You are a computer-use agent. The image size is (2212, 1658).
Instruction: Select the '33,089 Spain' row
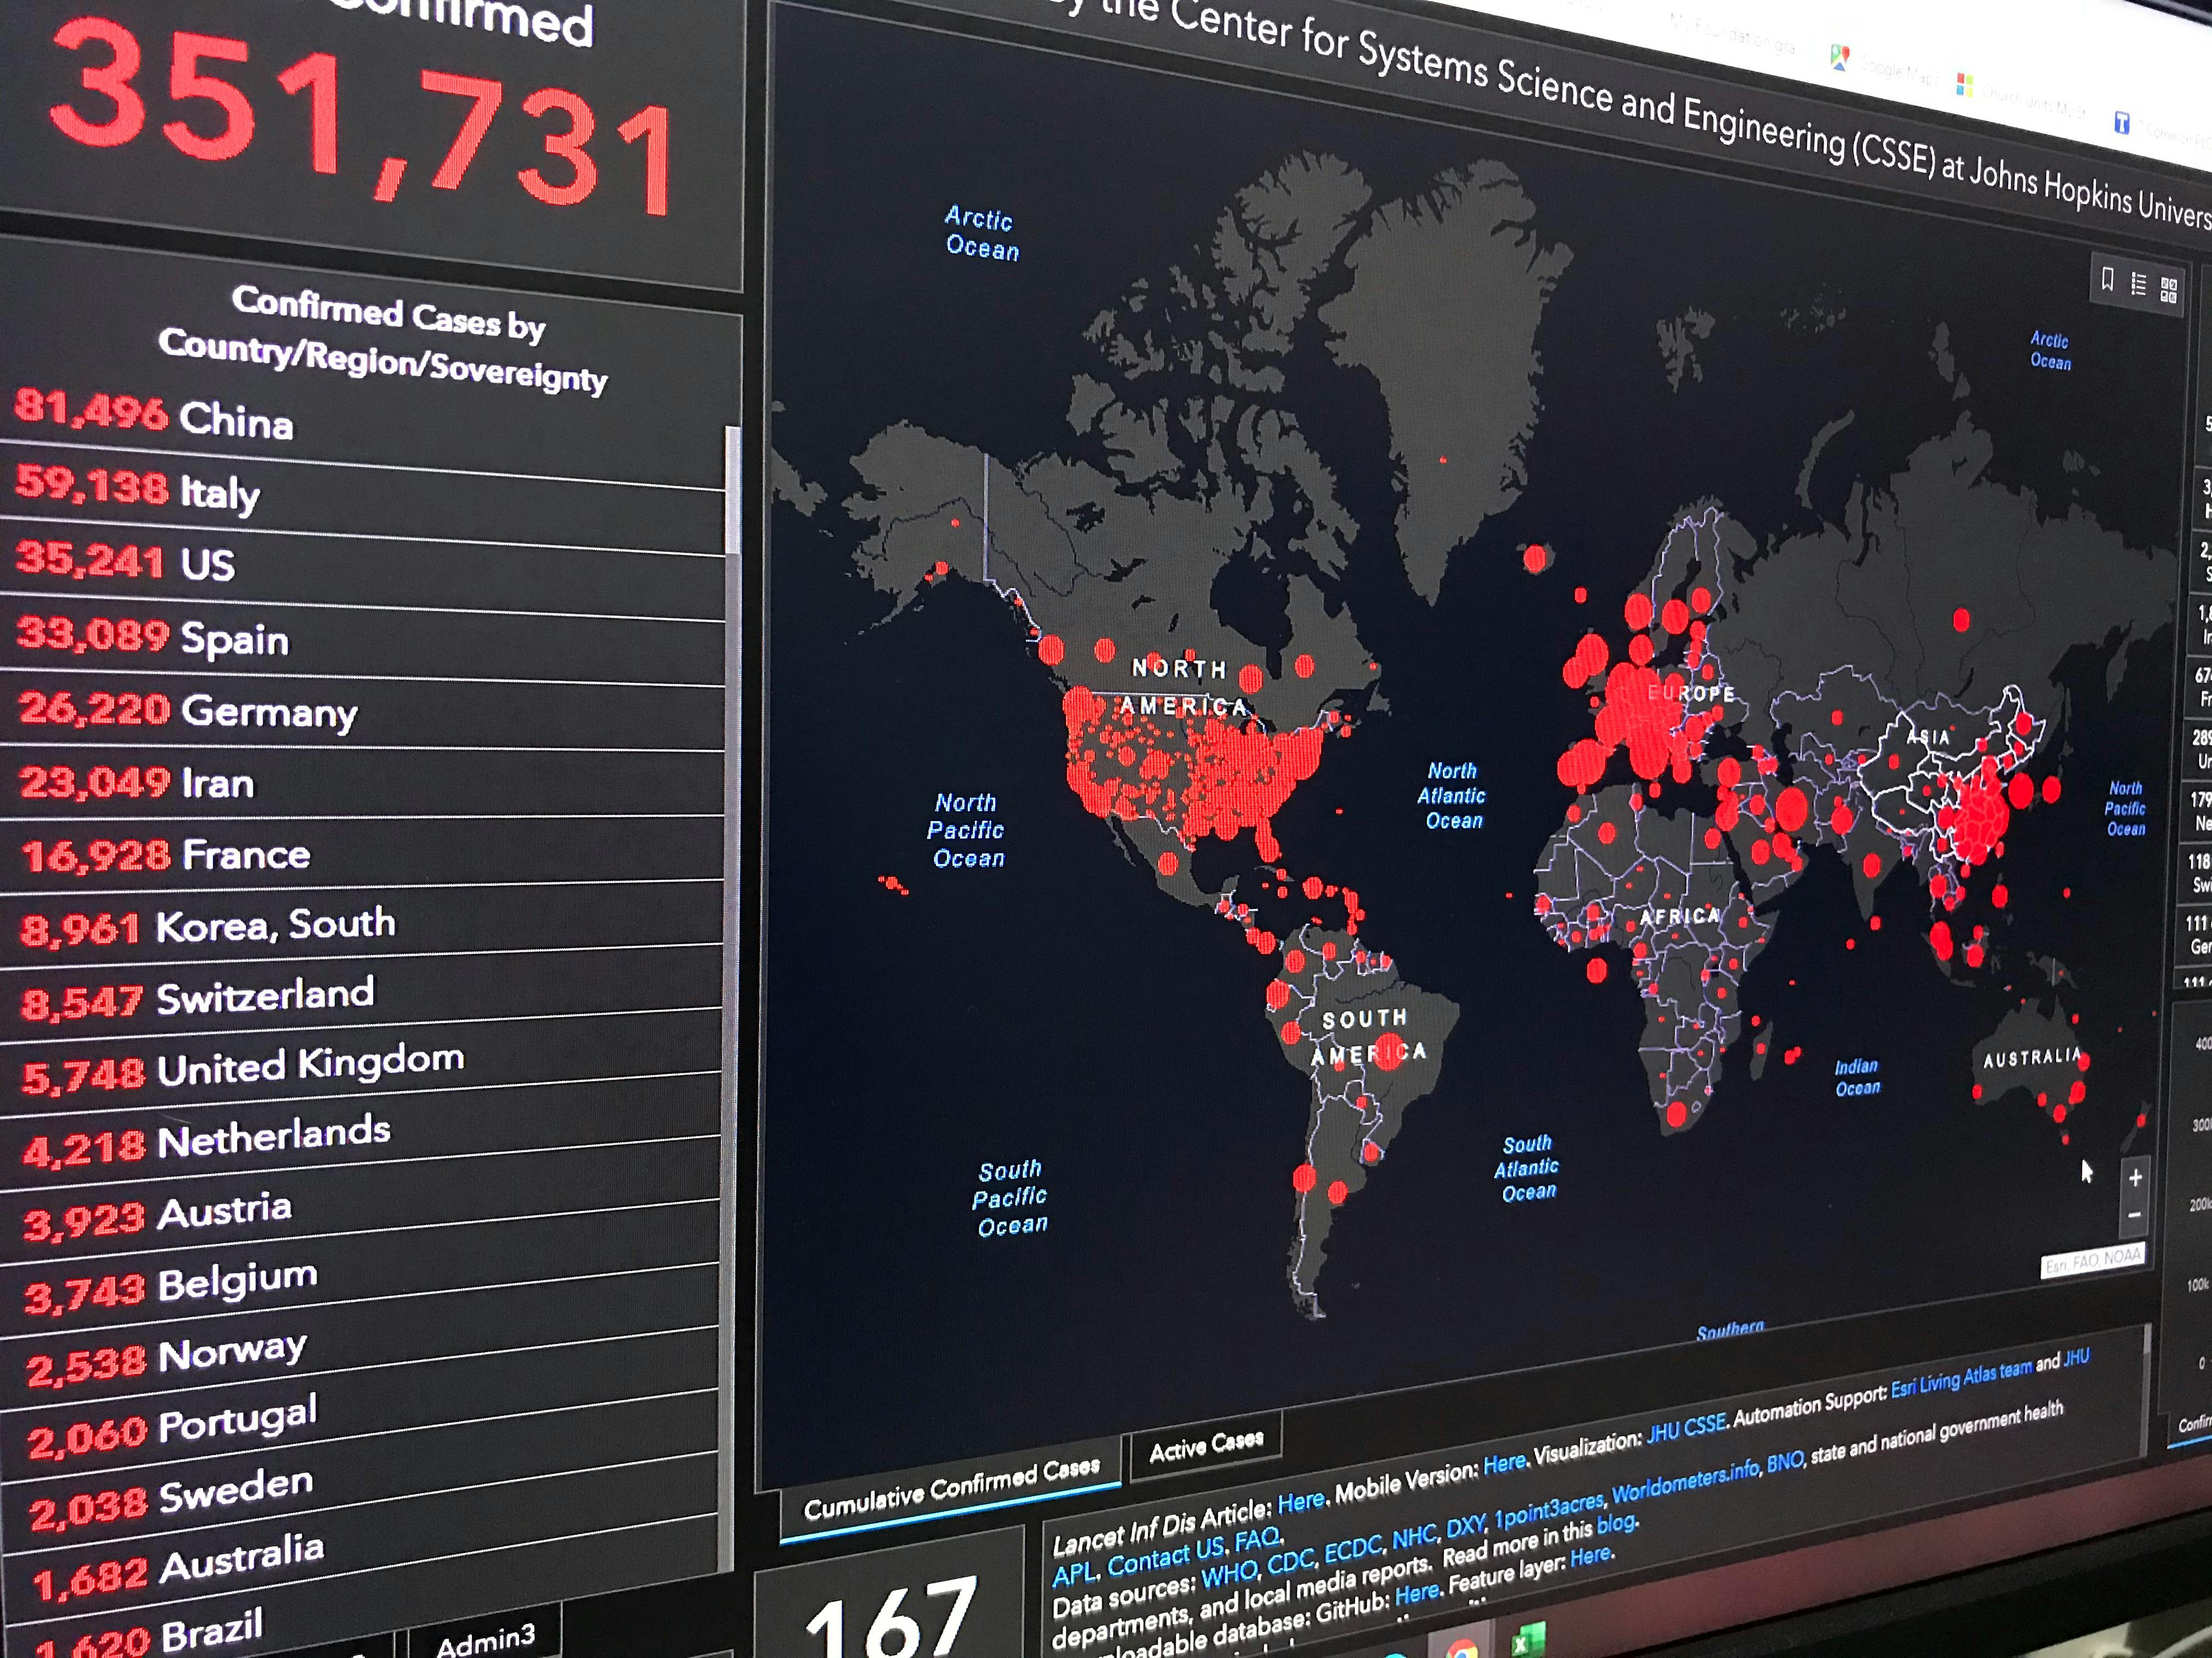pos(362,640)
